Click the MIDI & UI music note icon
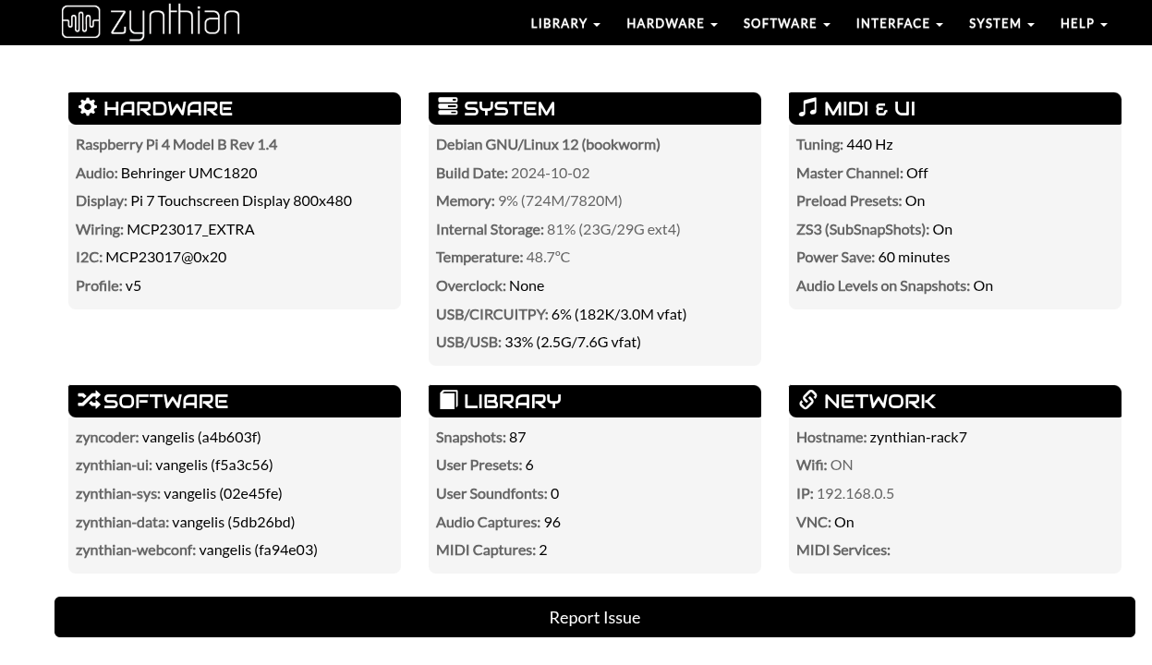The height and width of the screenshot is (665, 1152). (807, 107)
